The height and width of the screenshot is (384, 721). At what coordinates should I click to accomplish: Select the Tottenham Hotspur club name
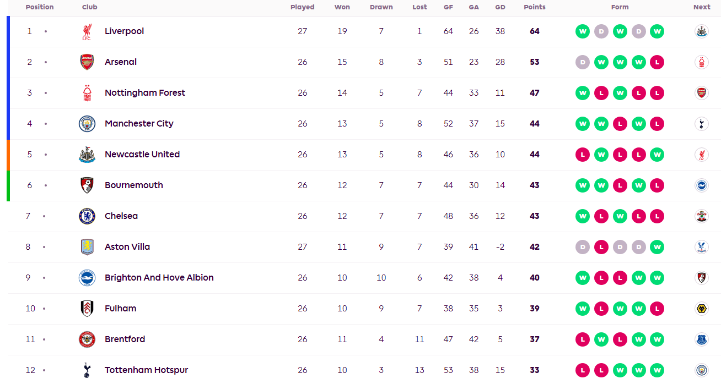146,370
